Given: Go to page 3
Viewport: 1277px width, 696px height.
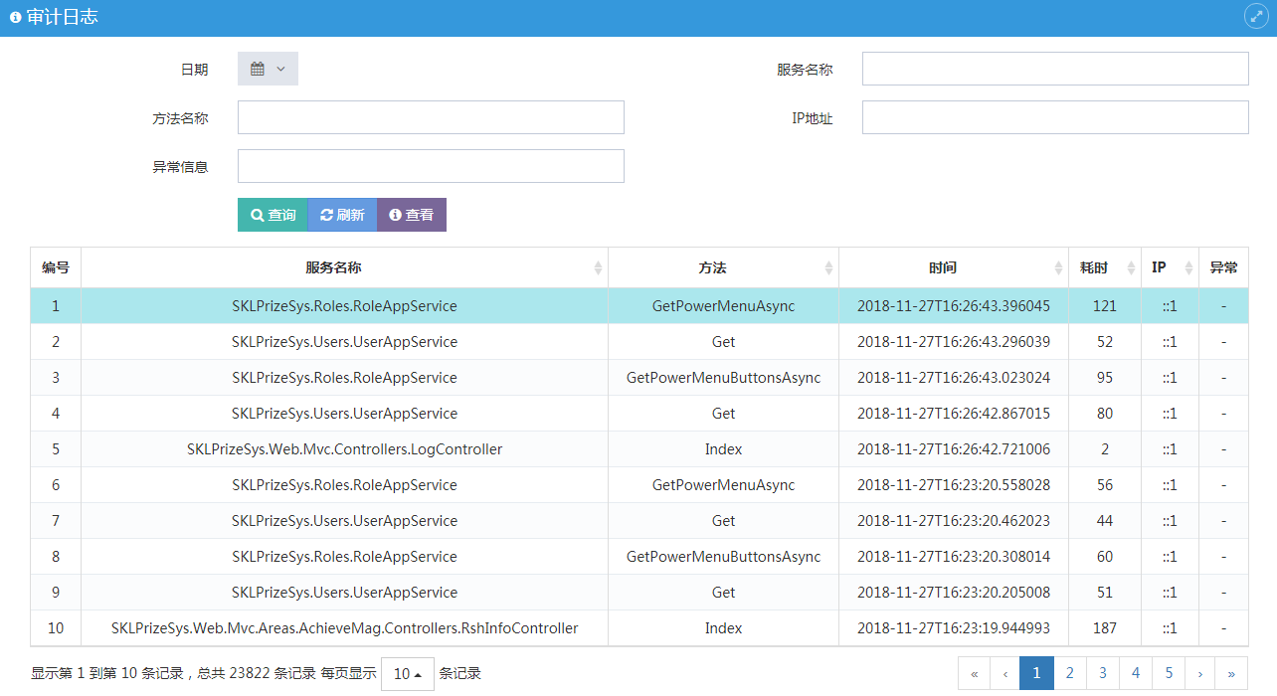Looking at the screenshot, I should [1102, 673].
